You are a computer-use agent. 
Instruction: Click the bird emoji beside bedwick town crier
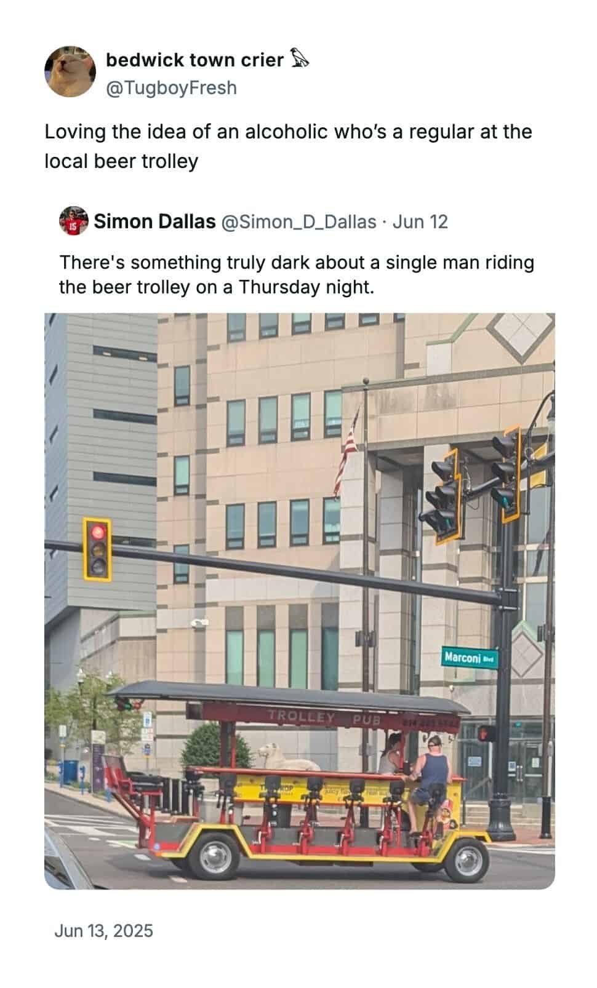[x=299, y=59]
